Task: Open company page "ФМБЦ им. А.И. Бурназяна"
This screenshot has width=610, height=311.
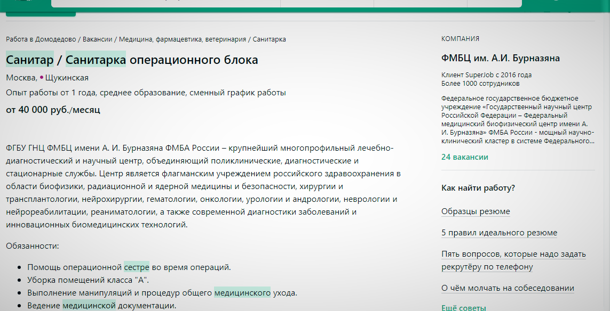Action: [501, 58]
